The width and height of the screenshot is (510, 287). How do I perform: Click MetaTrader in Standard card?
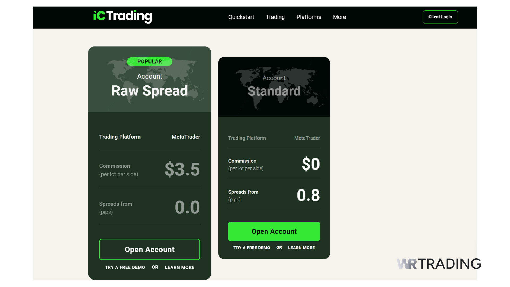coord(307,138)
